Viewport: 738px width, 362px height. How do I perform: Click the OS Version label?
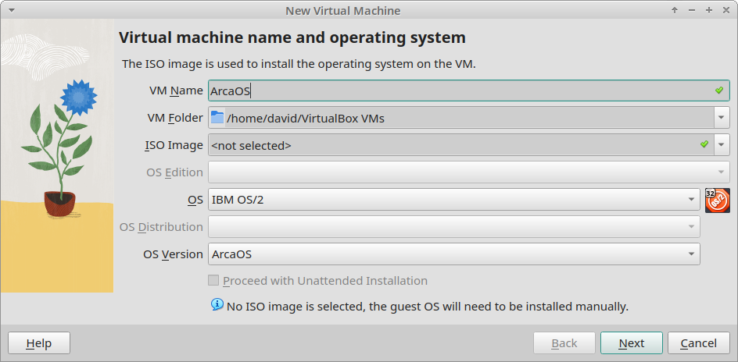174,254
